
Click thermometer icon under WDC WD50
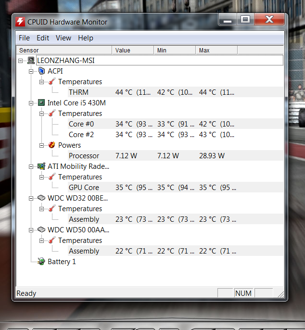[52, 241]
